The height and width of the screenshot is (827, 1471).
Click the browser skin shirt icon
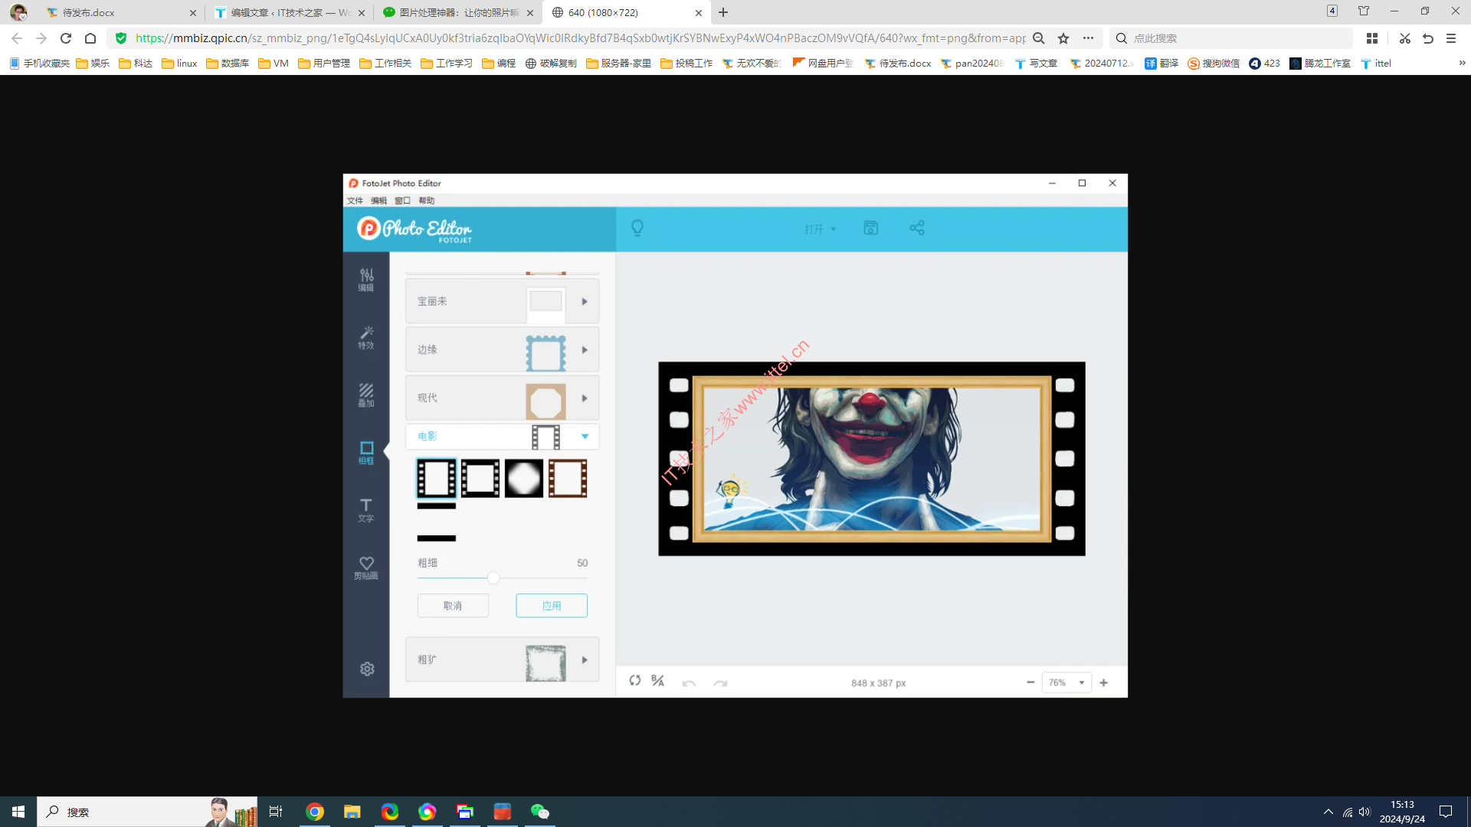pyautogui.click(x=1364, y=11)
